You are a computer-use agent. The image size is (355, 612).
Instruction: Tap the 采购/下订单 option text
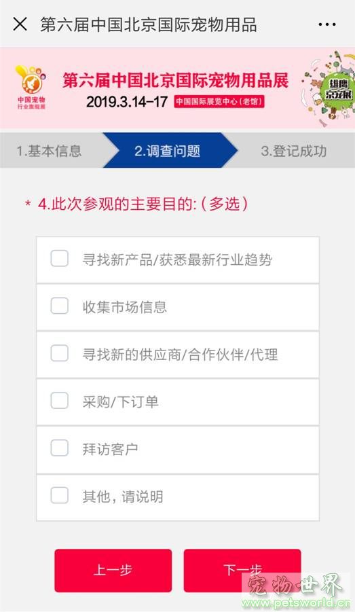pyautogui.click(x=120, y=401)
